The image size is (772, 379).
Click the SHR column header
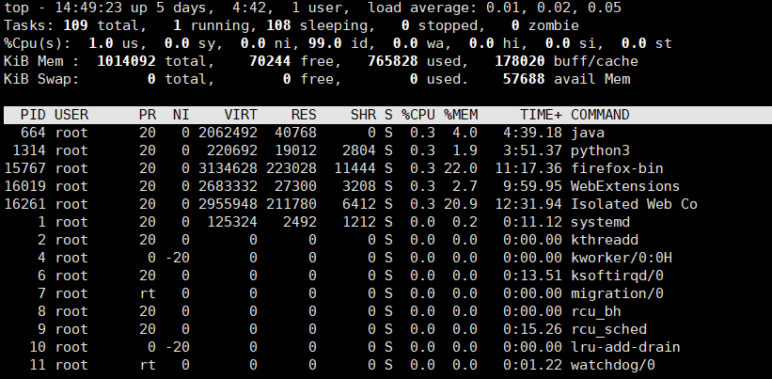click(x=363, y=115)
